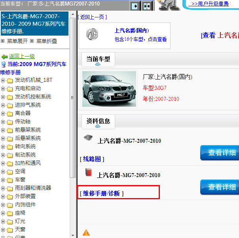Open the 外部装置 tree item
Viewport: 239px width, 238px height.
[x=25, y=196]
